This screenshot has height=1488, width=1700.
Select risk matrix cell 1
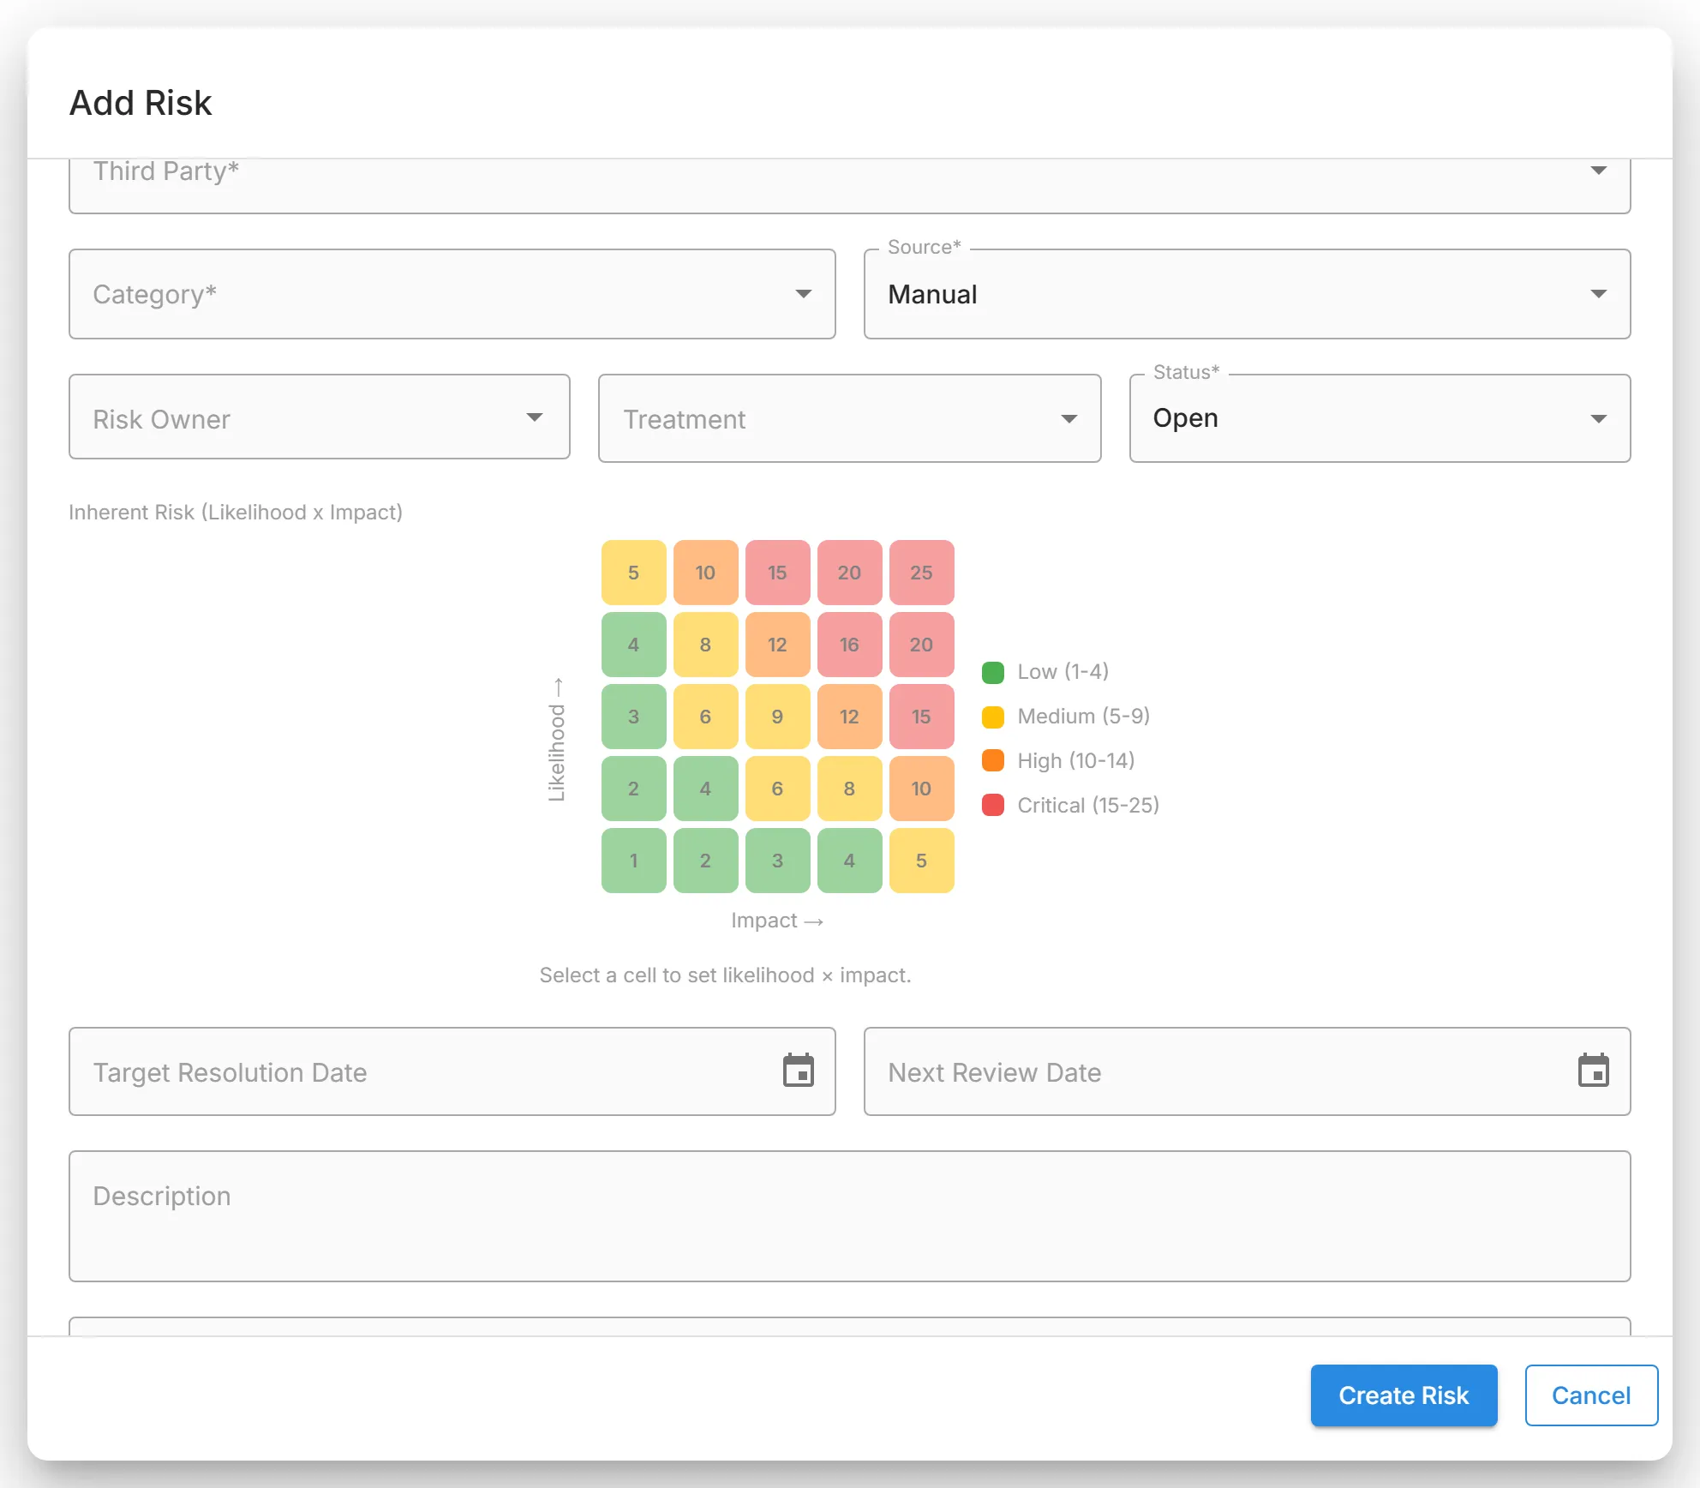[633, 861]
